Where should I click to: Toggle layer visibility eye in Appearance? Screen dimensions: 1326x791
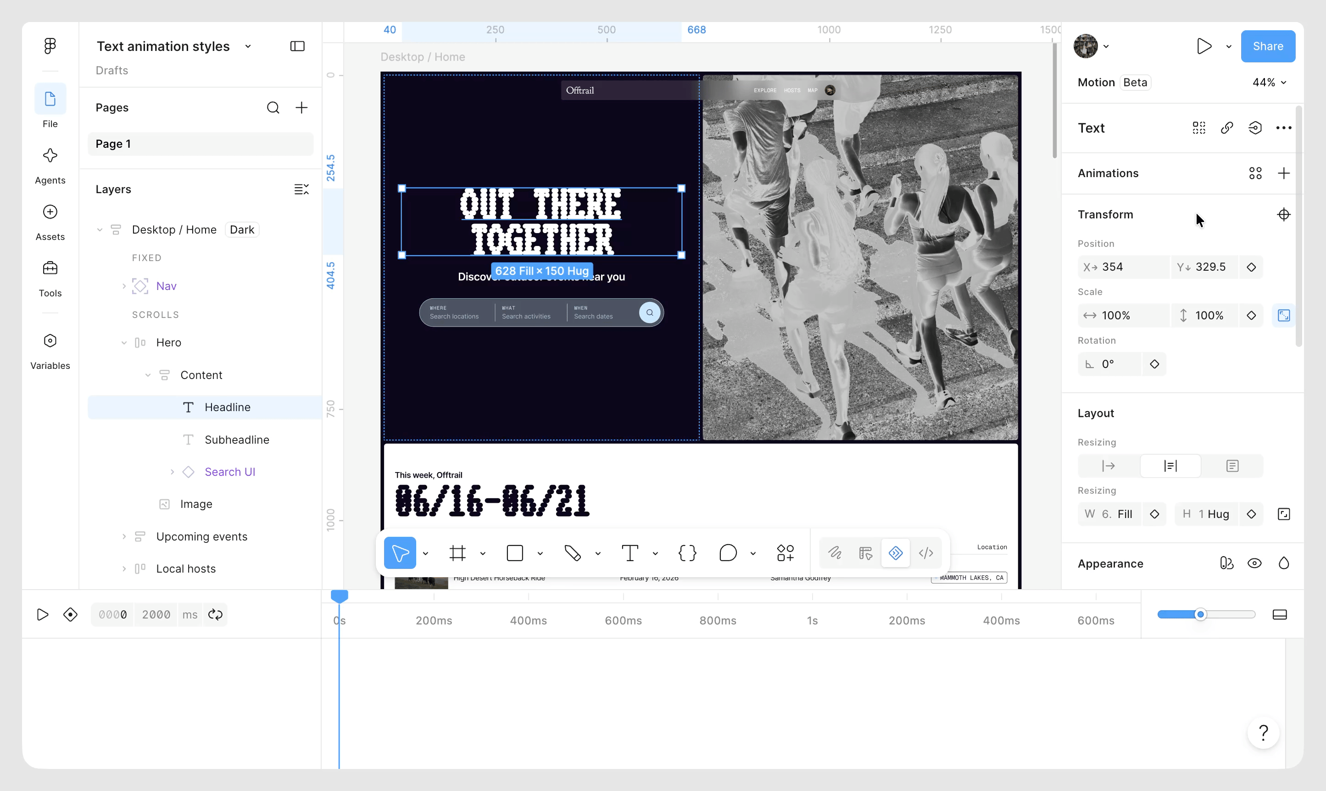click(x=1254, y=563)
